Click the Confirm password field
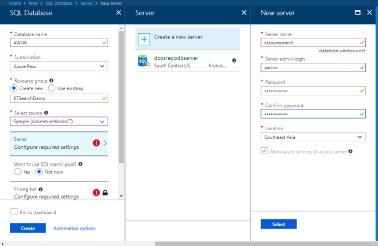The height and width of the screenshot is (246, 378). pos(313,113)
